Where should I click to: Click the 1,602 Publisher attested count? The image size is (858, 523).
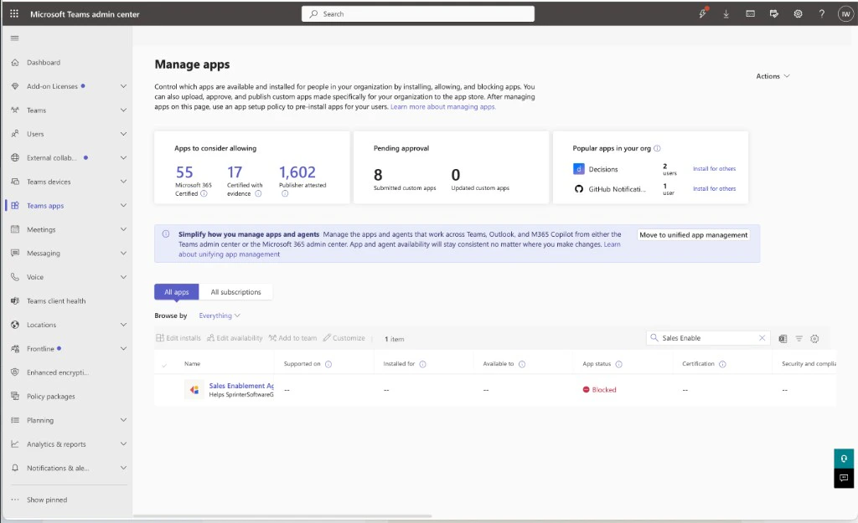coord(297,172)
